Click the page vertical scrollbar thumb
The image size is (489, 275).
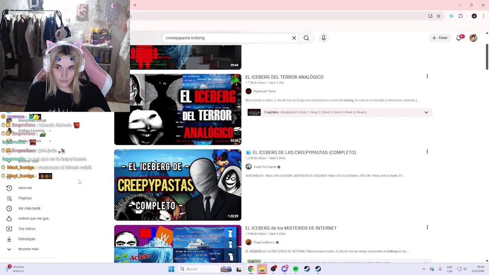(x=487, y=57)
